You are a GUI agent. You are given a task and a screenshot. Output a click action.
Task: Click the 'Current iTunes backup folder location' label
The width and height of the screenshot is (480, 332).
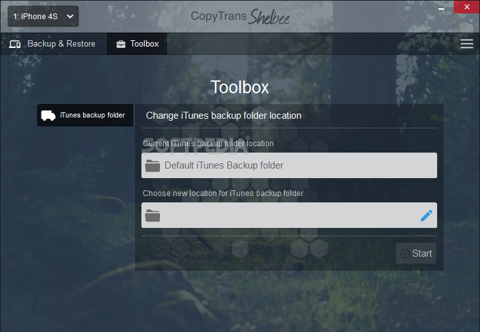point(208,143)
